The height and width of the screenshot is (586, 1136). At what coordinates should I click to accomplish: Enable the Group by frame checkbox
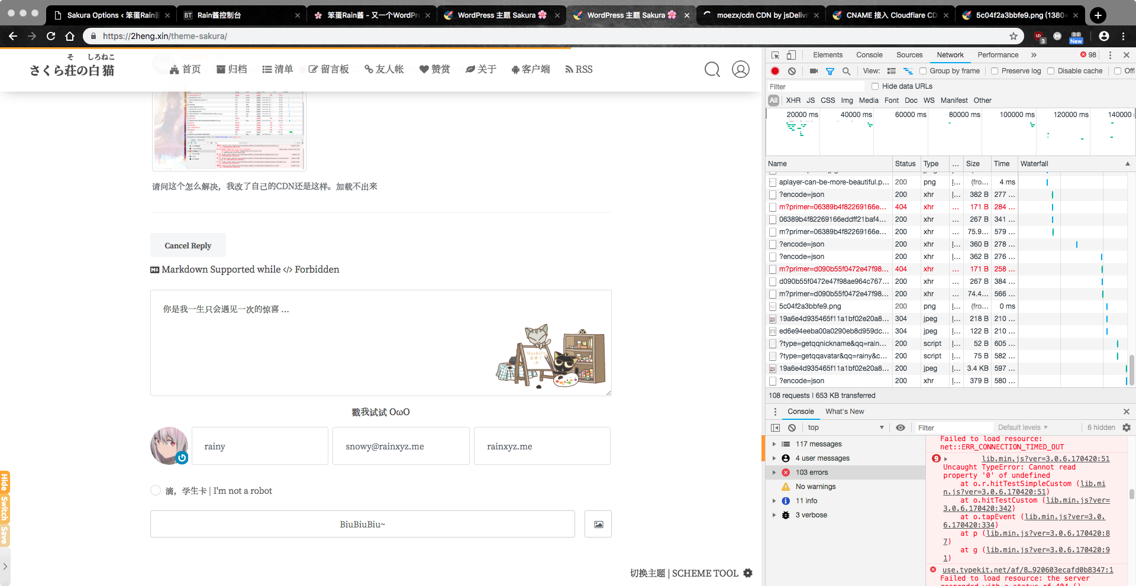click(x=923, y=71)
